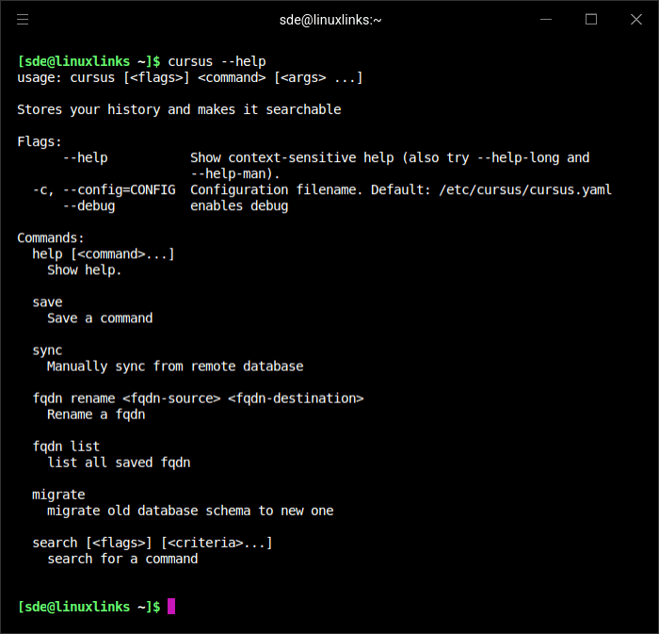This screenshot has width=659, height=634.
Task: Click the "sync" command name
Action: coord(47,350)
